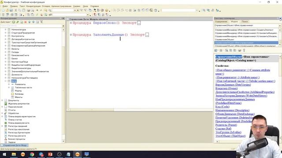
Task: Close the Configuration tree panel
Action: click(x=63, y=18)
